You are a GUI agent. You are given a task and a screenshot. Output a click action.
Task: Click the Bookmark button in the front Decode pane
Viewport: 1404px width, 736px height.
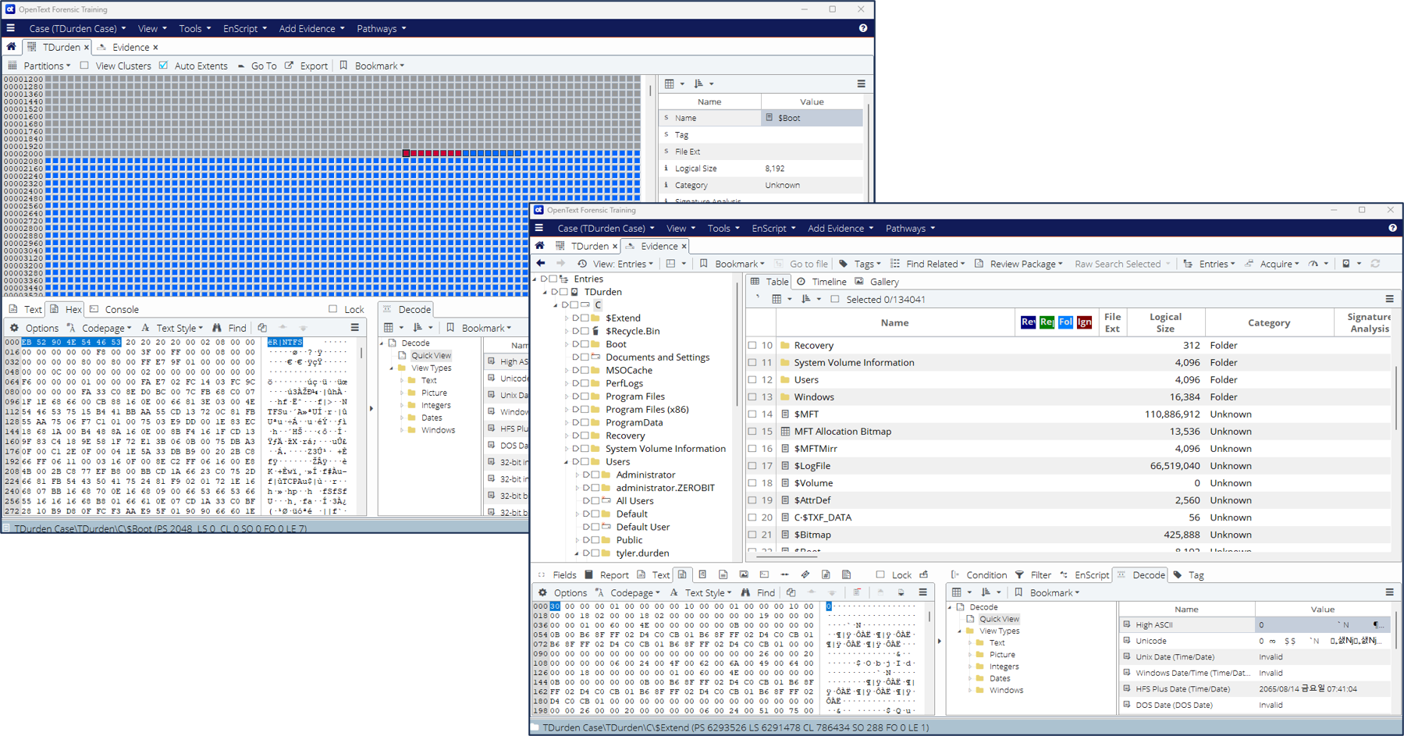pyautogui.click(x=1047, y=592)
